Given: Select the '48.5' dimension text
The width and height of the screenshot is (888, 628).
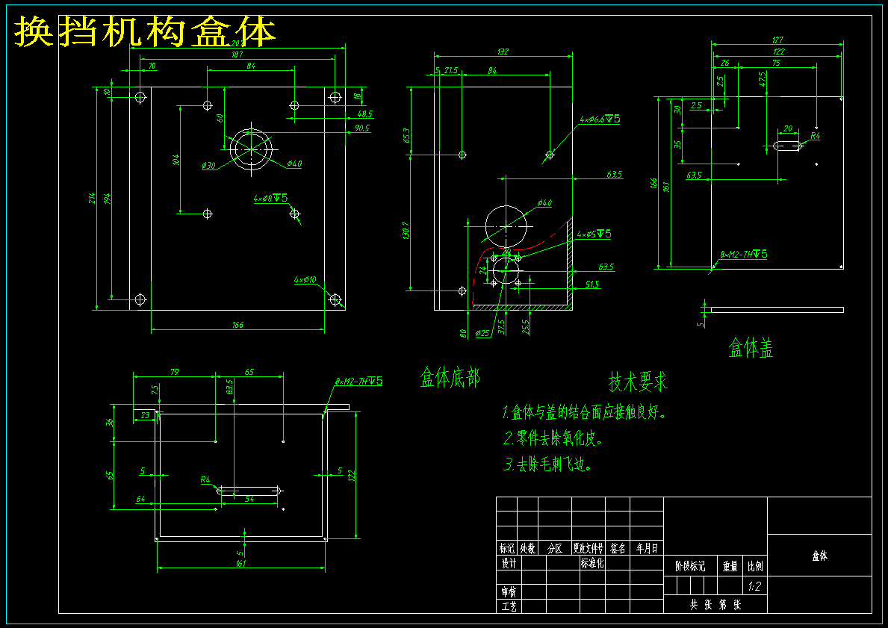Looking at the screenshot, I should pyautogui.click(x=365, y=114).
